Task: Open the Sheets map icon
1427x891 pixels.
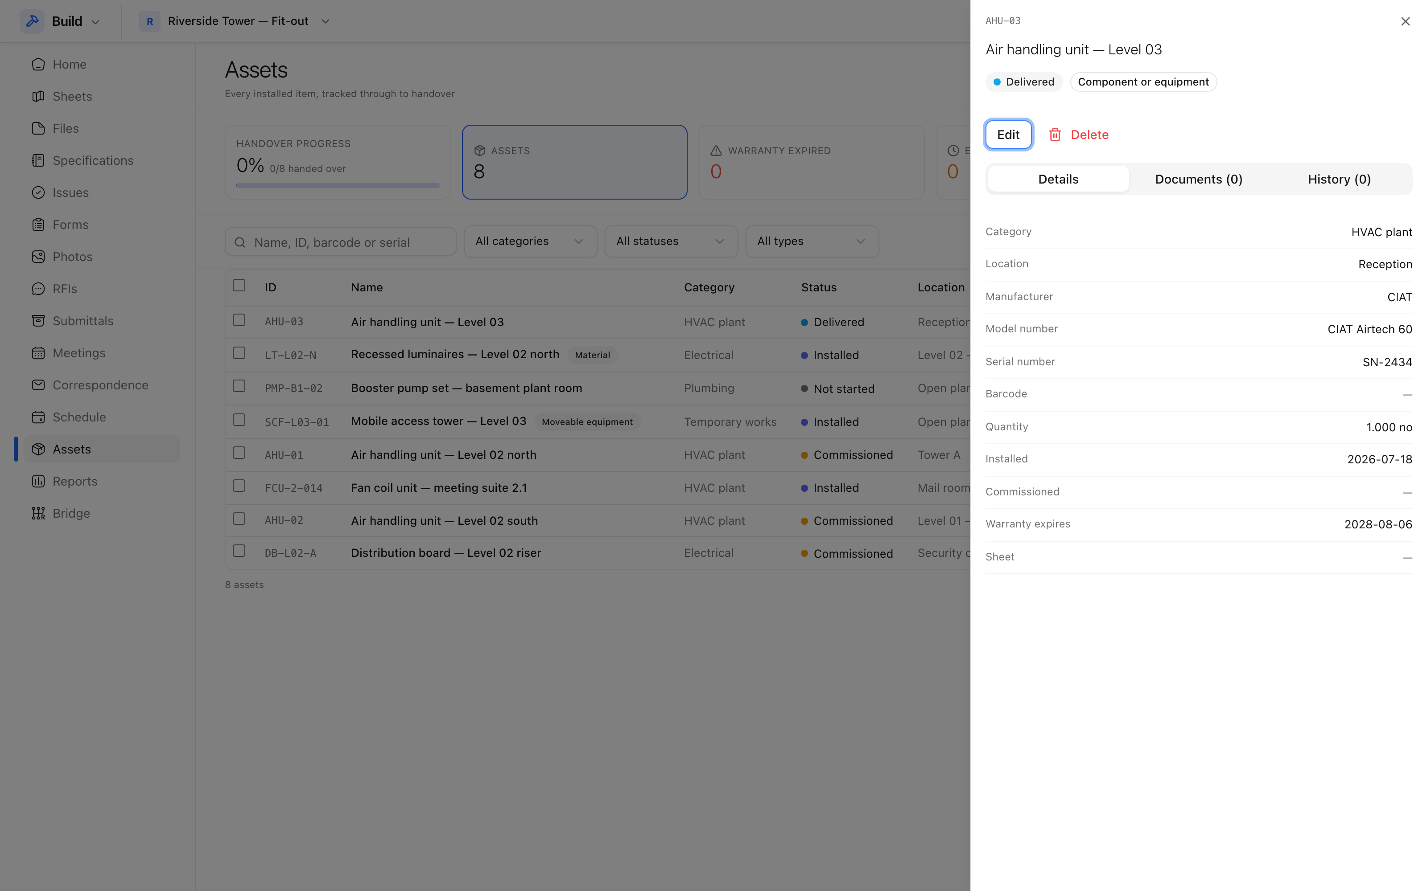Action: [x=38, y=96]
